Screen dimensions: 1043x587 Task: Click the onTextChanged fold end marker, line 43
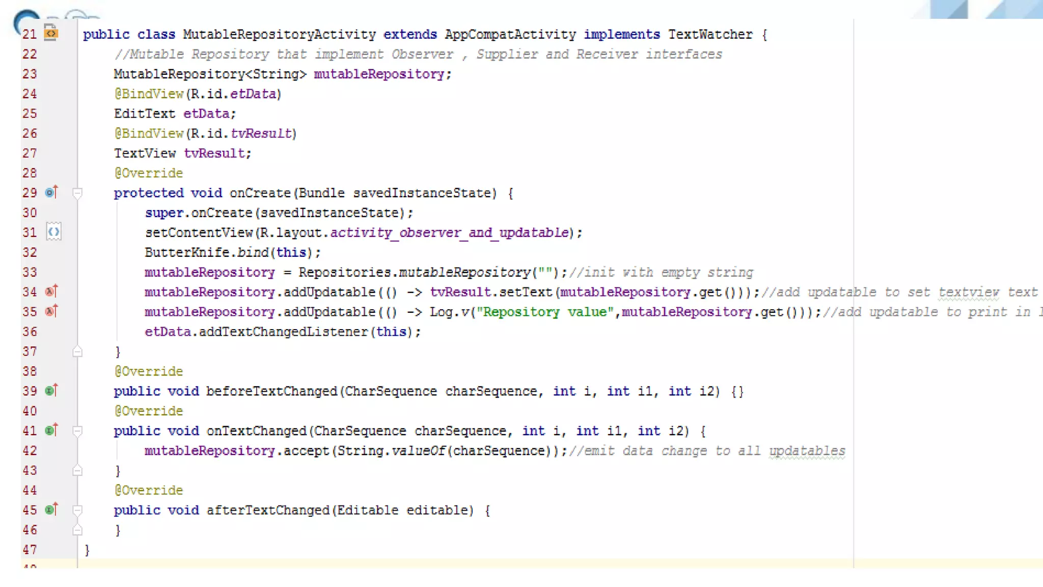pyautogui.click(x=77, y=470)
